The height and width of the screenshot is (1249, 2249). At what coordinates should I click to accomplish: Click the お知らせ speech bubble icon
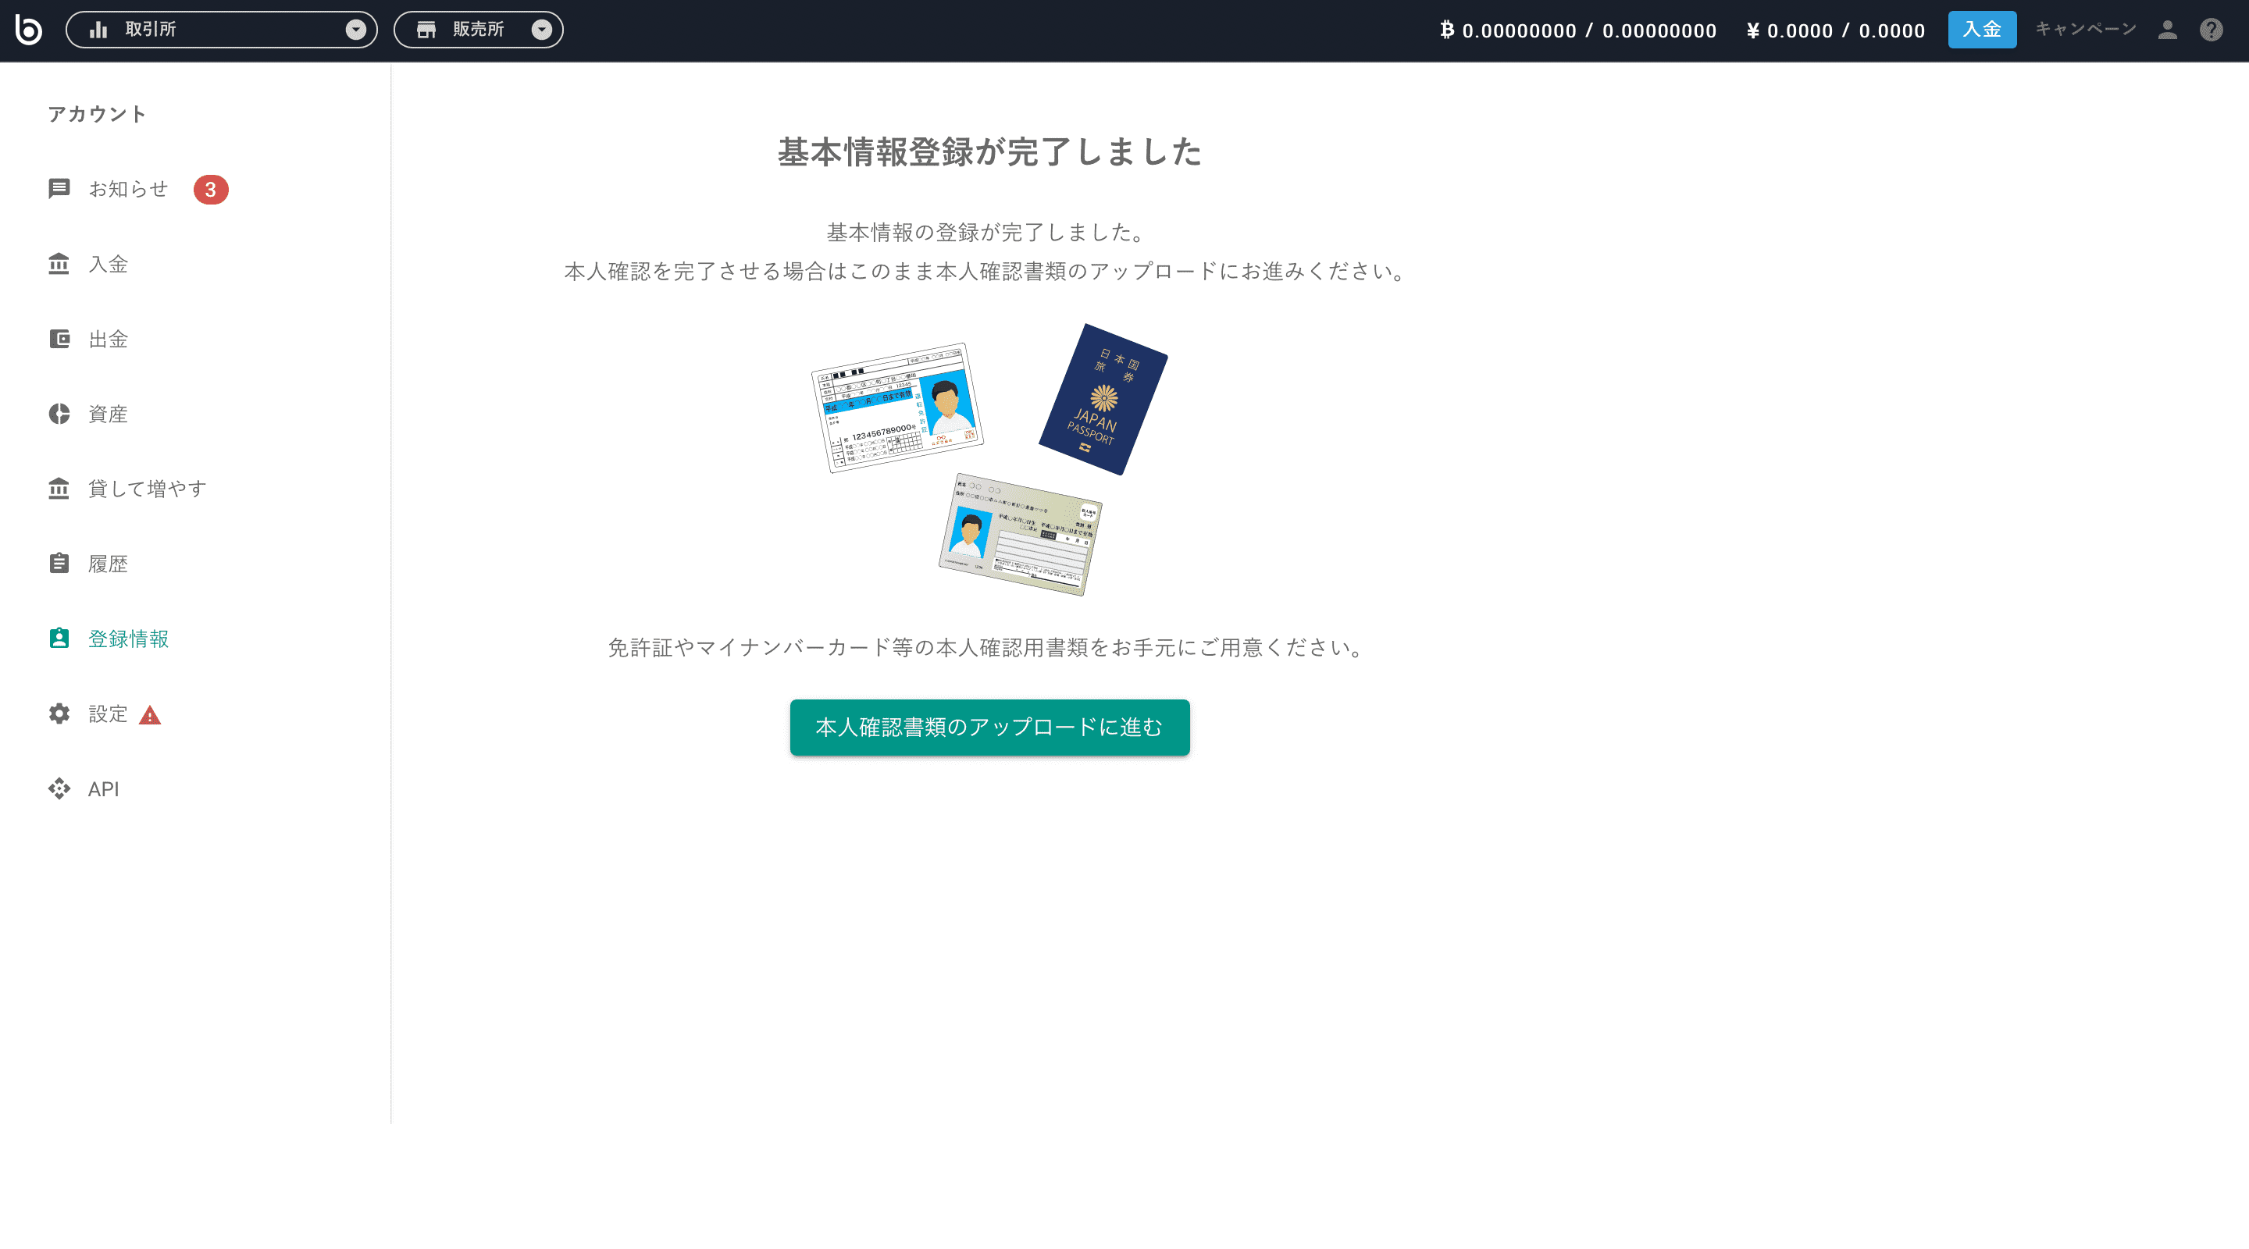tap(59, 189)
